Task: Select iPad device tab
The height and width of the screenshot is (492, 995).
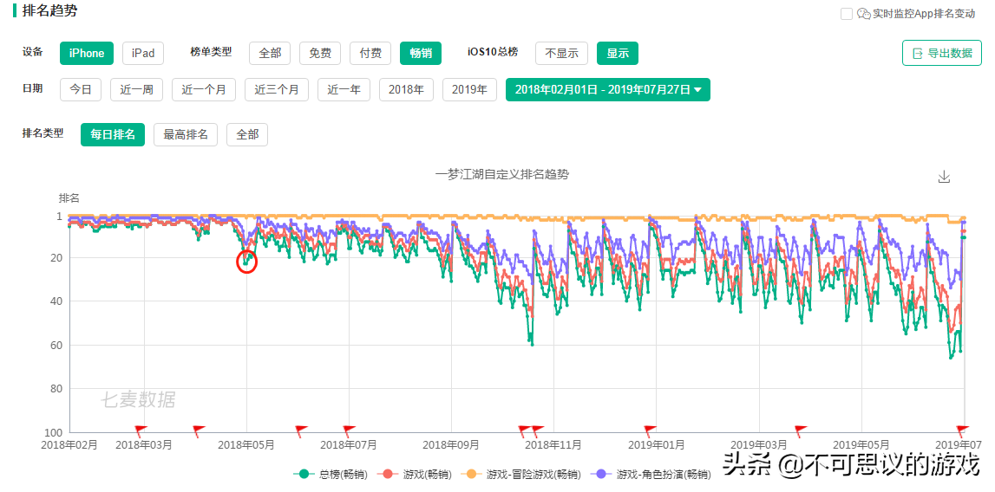Action: click(x=143, y=53)
